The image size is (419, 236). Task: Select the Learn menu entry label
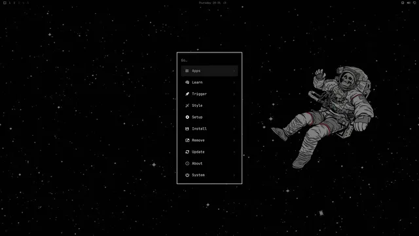(197, 83)
